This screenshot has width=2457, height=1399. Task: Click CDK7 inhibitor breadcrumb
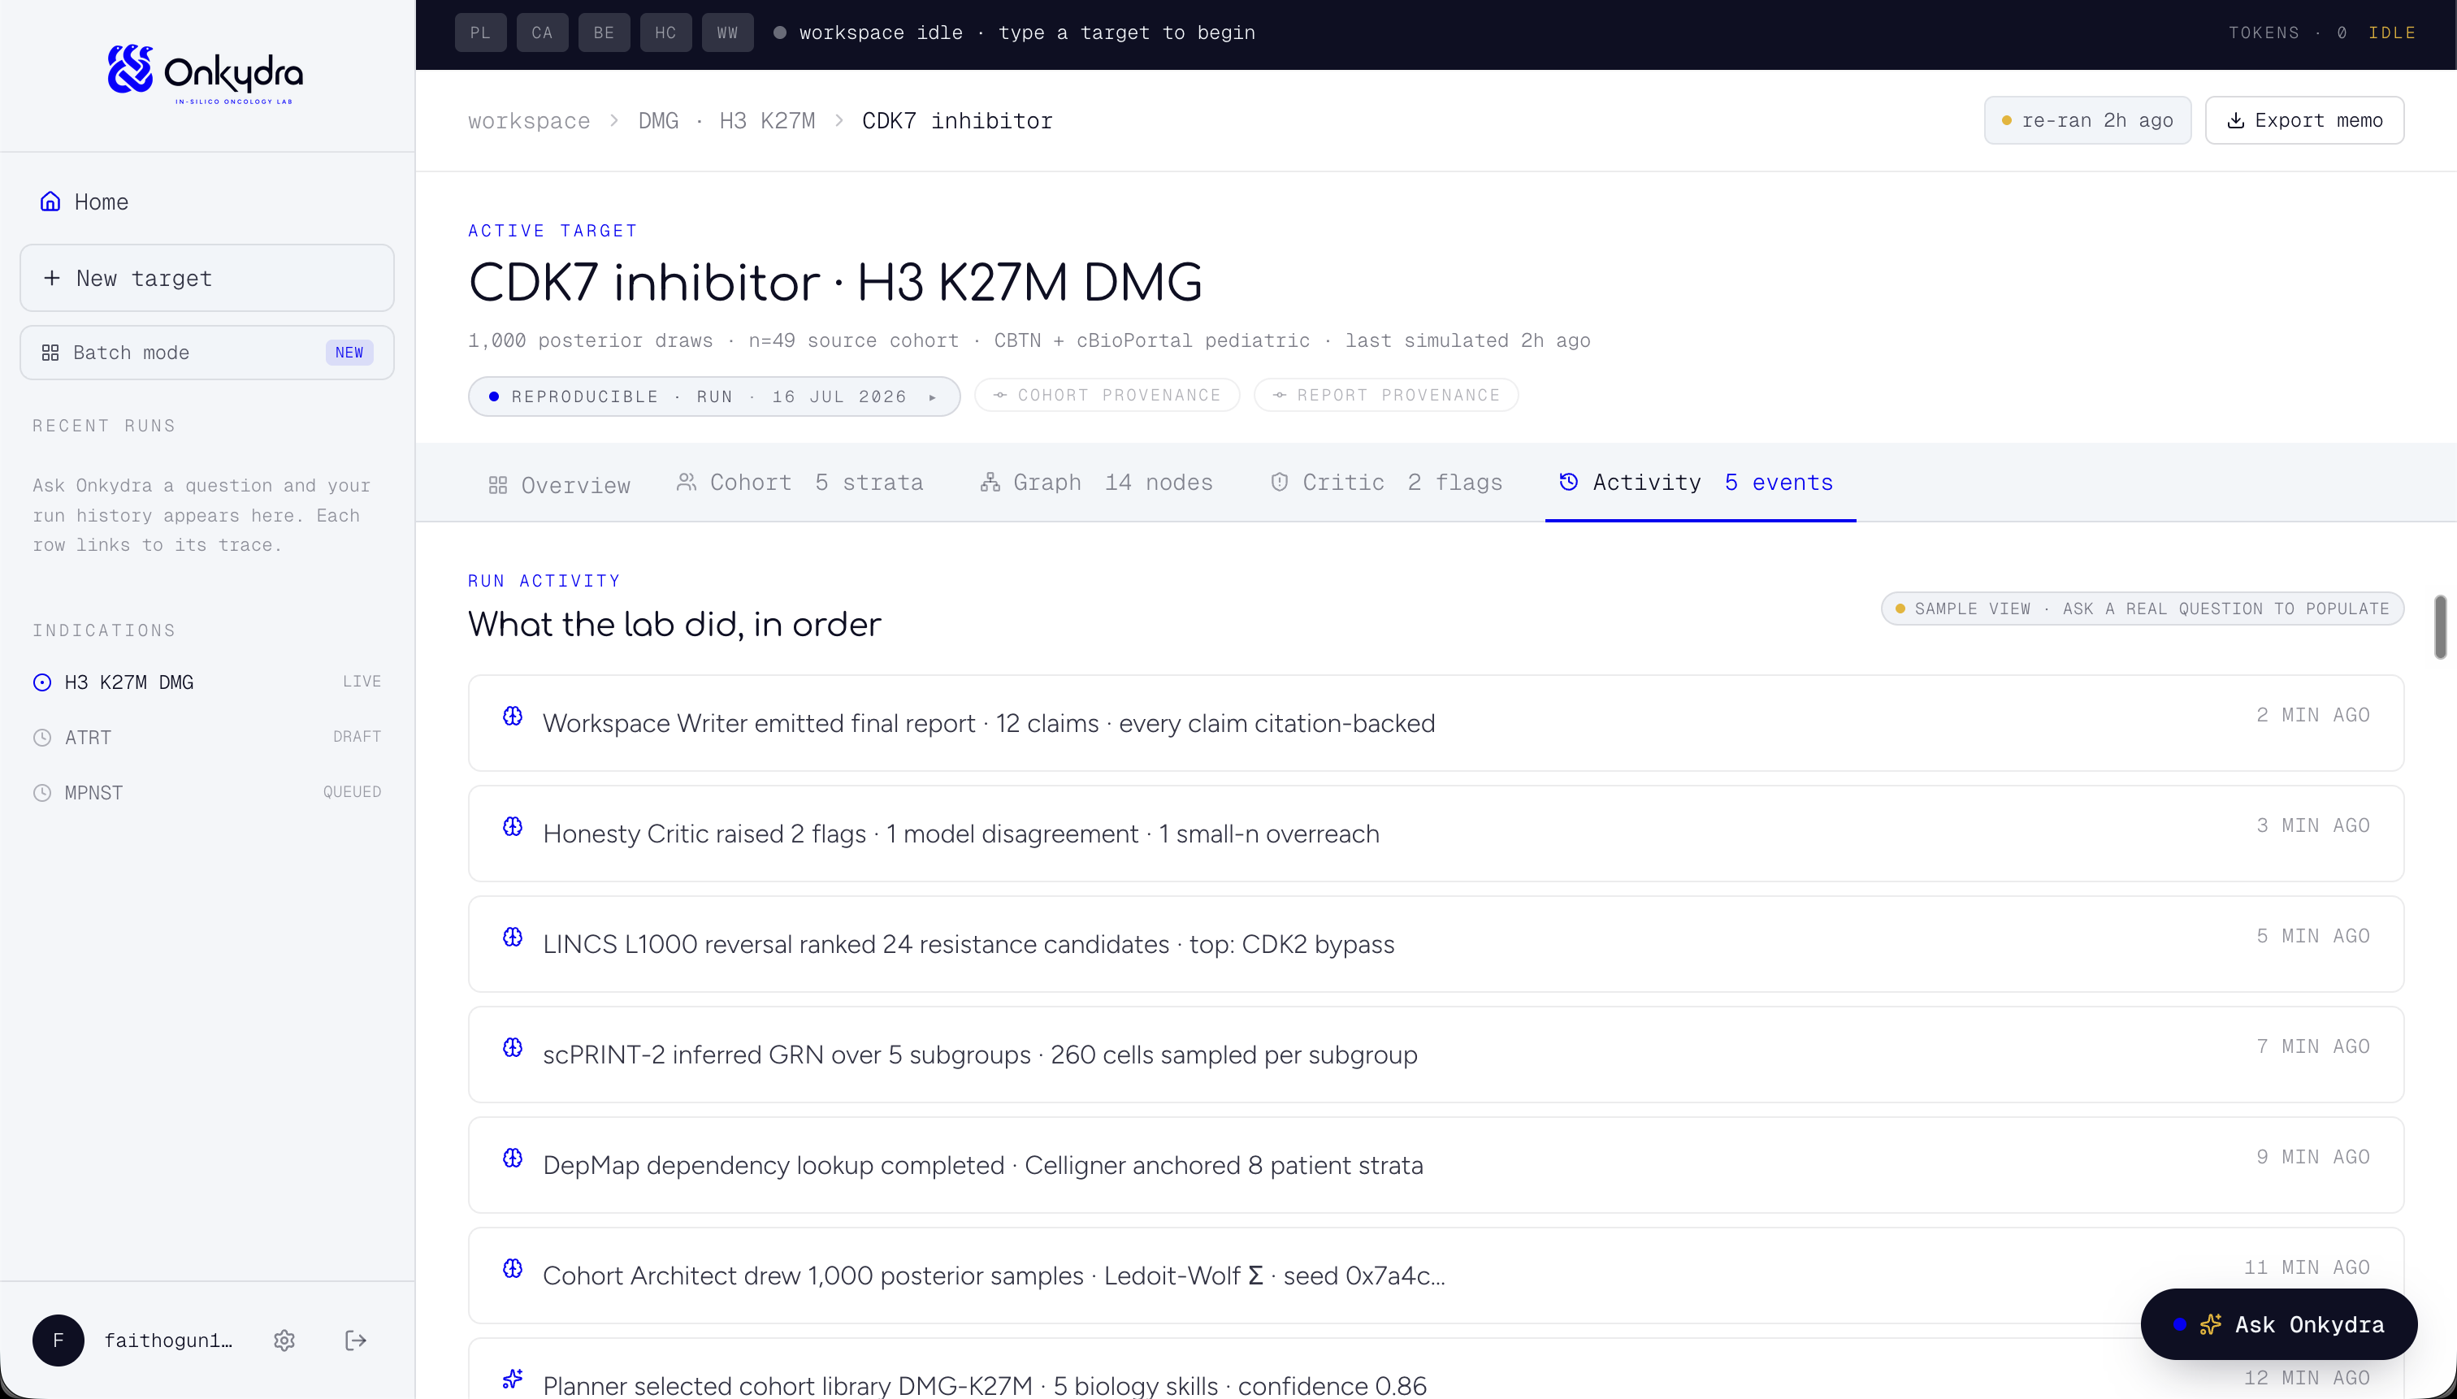pos(957,120)
